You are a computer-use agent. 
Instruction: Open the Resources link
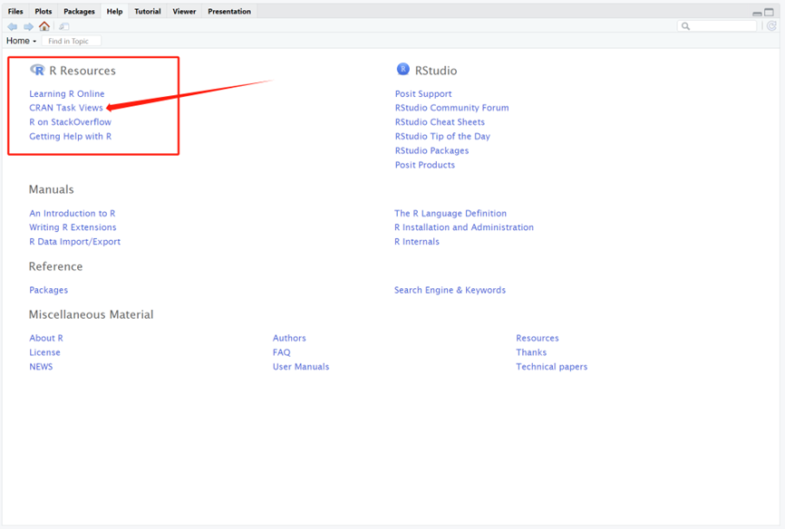(x=538, y=338)
